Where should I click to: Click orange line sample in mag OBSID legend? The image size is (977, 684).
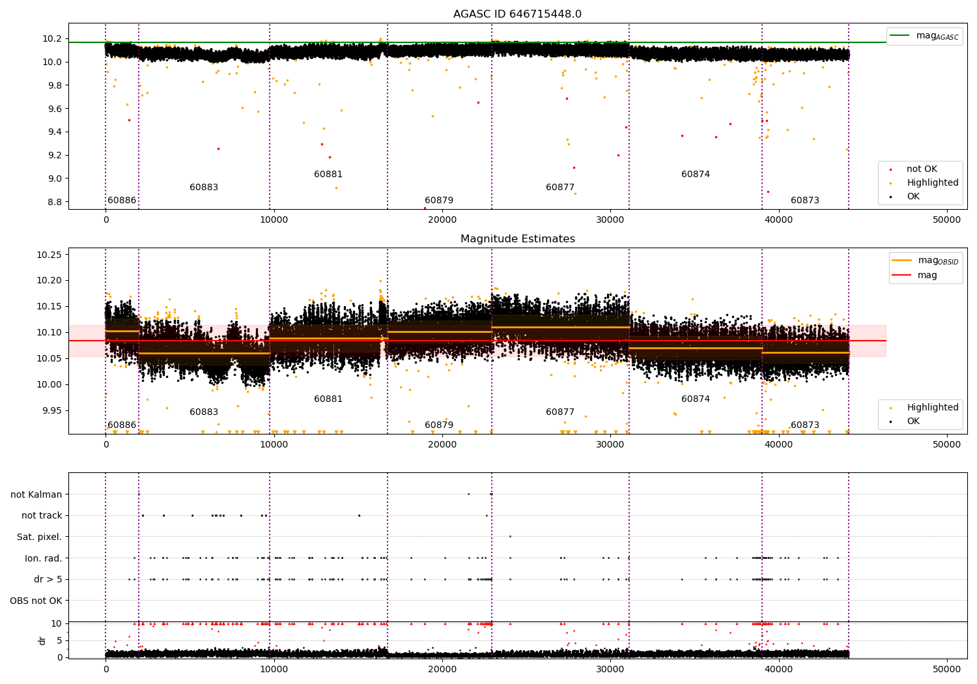point(902,261)
